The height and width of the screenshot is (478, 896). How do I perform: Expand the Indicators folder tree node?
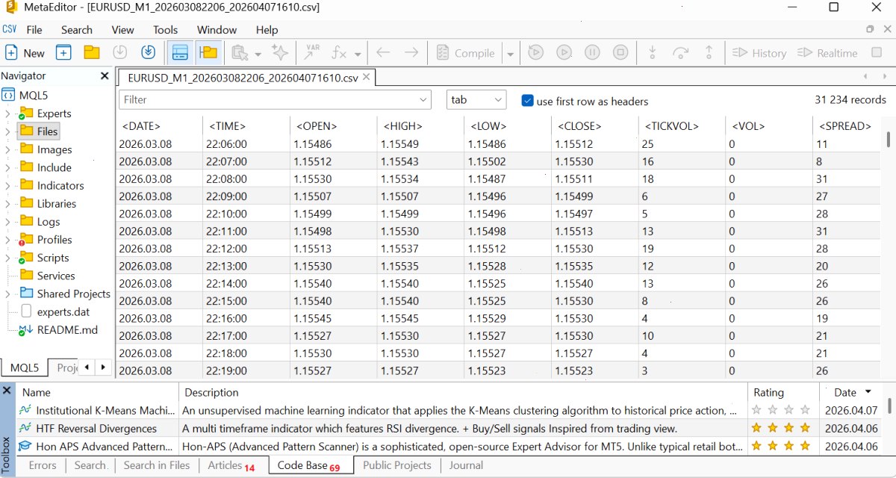pyautogui.click(x=7, y=186)
